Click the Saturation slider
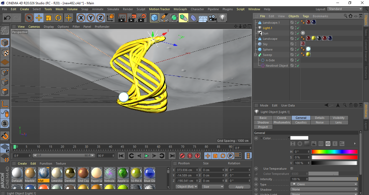The height and width of the screenshot is (195, 369). click(x=334, y=157)
